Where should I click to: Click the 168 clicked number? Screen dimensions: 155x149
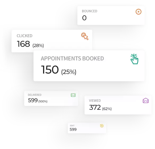pos(23,44)
